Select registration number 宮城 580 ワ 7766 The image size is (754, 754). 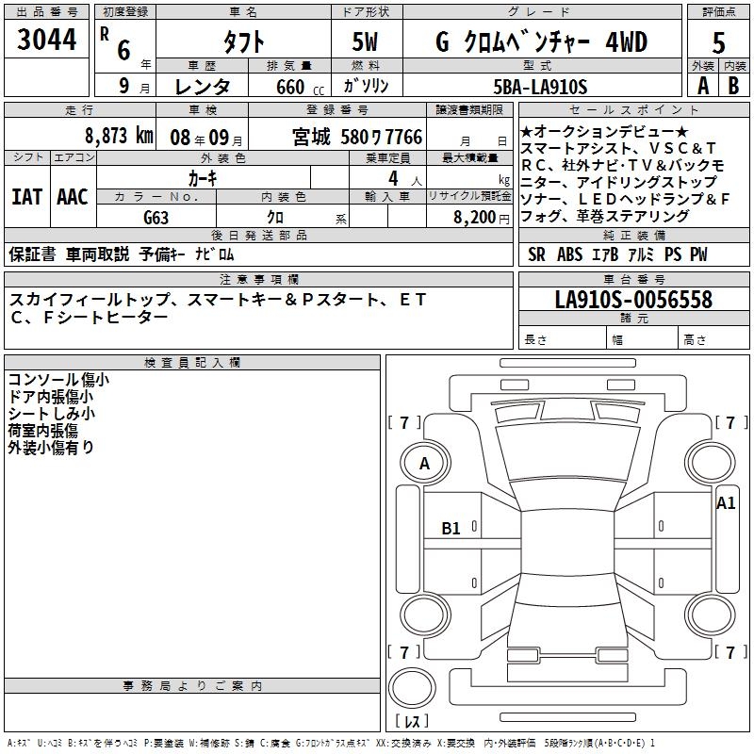click(357, 137)
